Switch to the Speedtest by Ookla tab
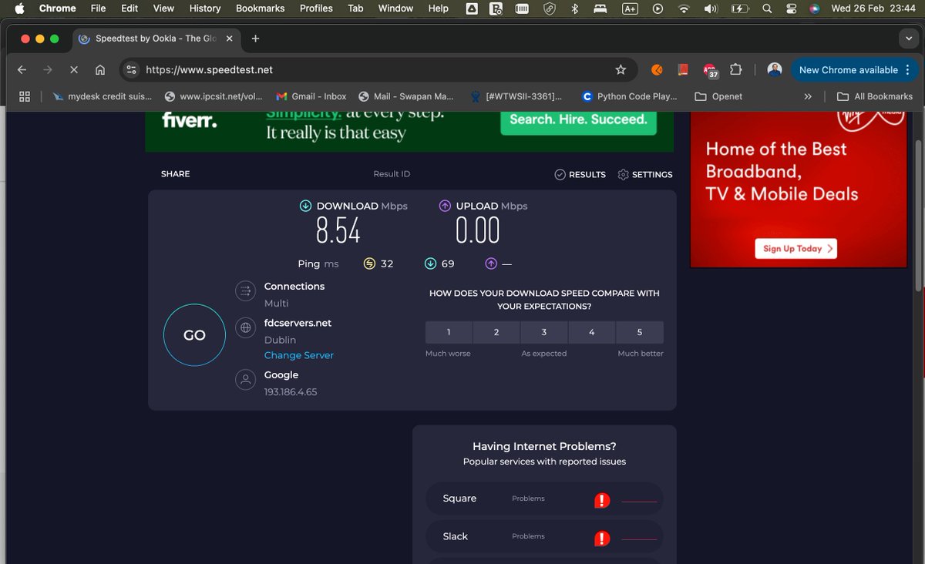The height and width of the screenshot is (564, 925). [x=154, y=37]
